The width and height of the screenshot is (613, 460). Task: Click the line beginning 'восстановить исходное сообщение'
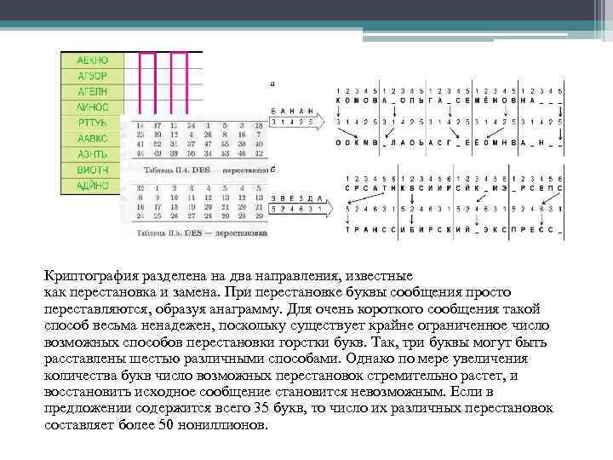tap(268, 392)
